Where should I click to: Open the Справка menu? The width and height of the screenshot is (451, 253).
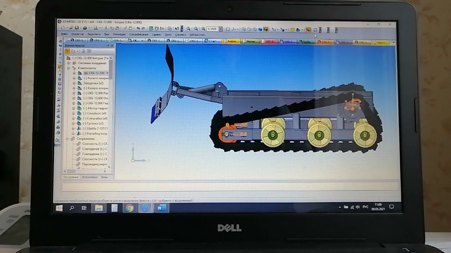pos(180,34)
